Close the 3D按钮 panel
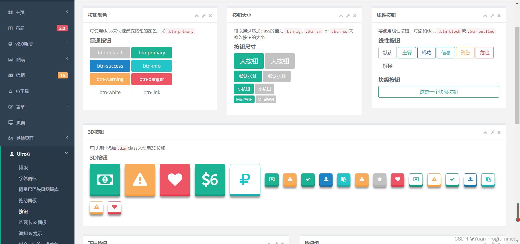Viewport: 520px width, 244px height. (x=499, y=133)
